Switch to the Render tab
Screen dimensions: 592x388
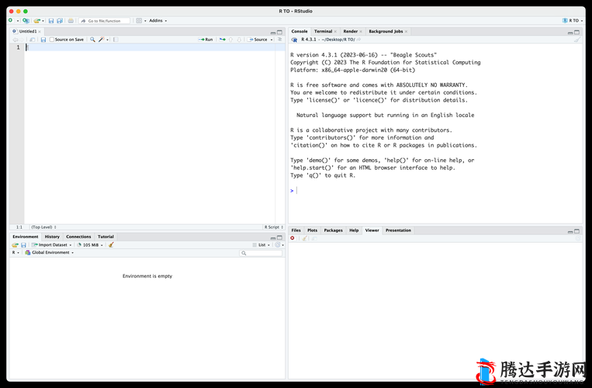[351, 31]
